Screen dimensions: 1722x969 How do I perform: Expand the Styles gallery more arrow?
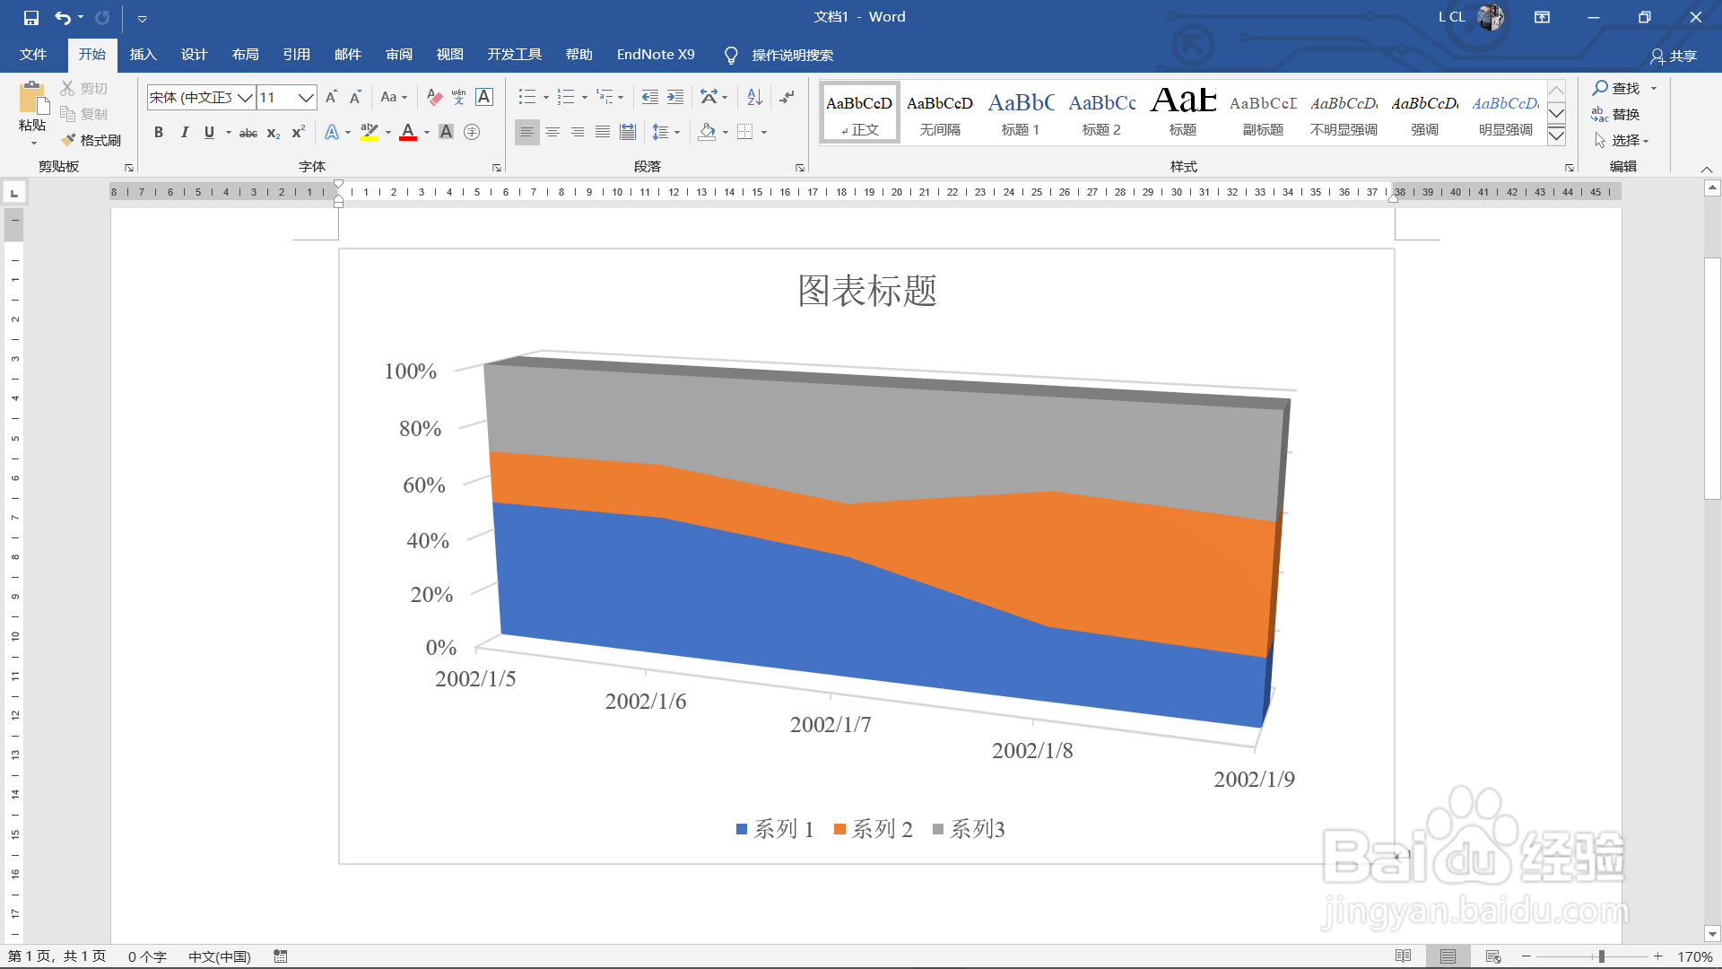pyautogui.click(x=1557, y=136)
